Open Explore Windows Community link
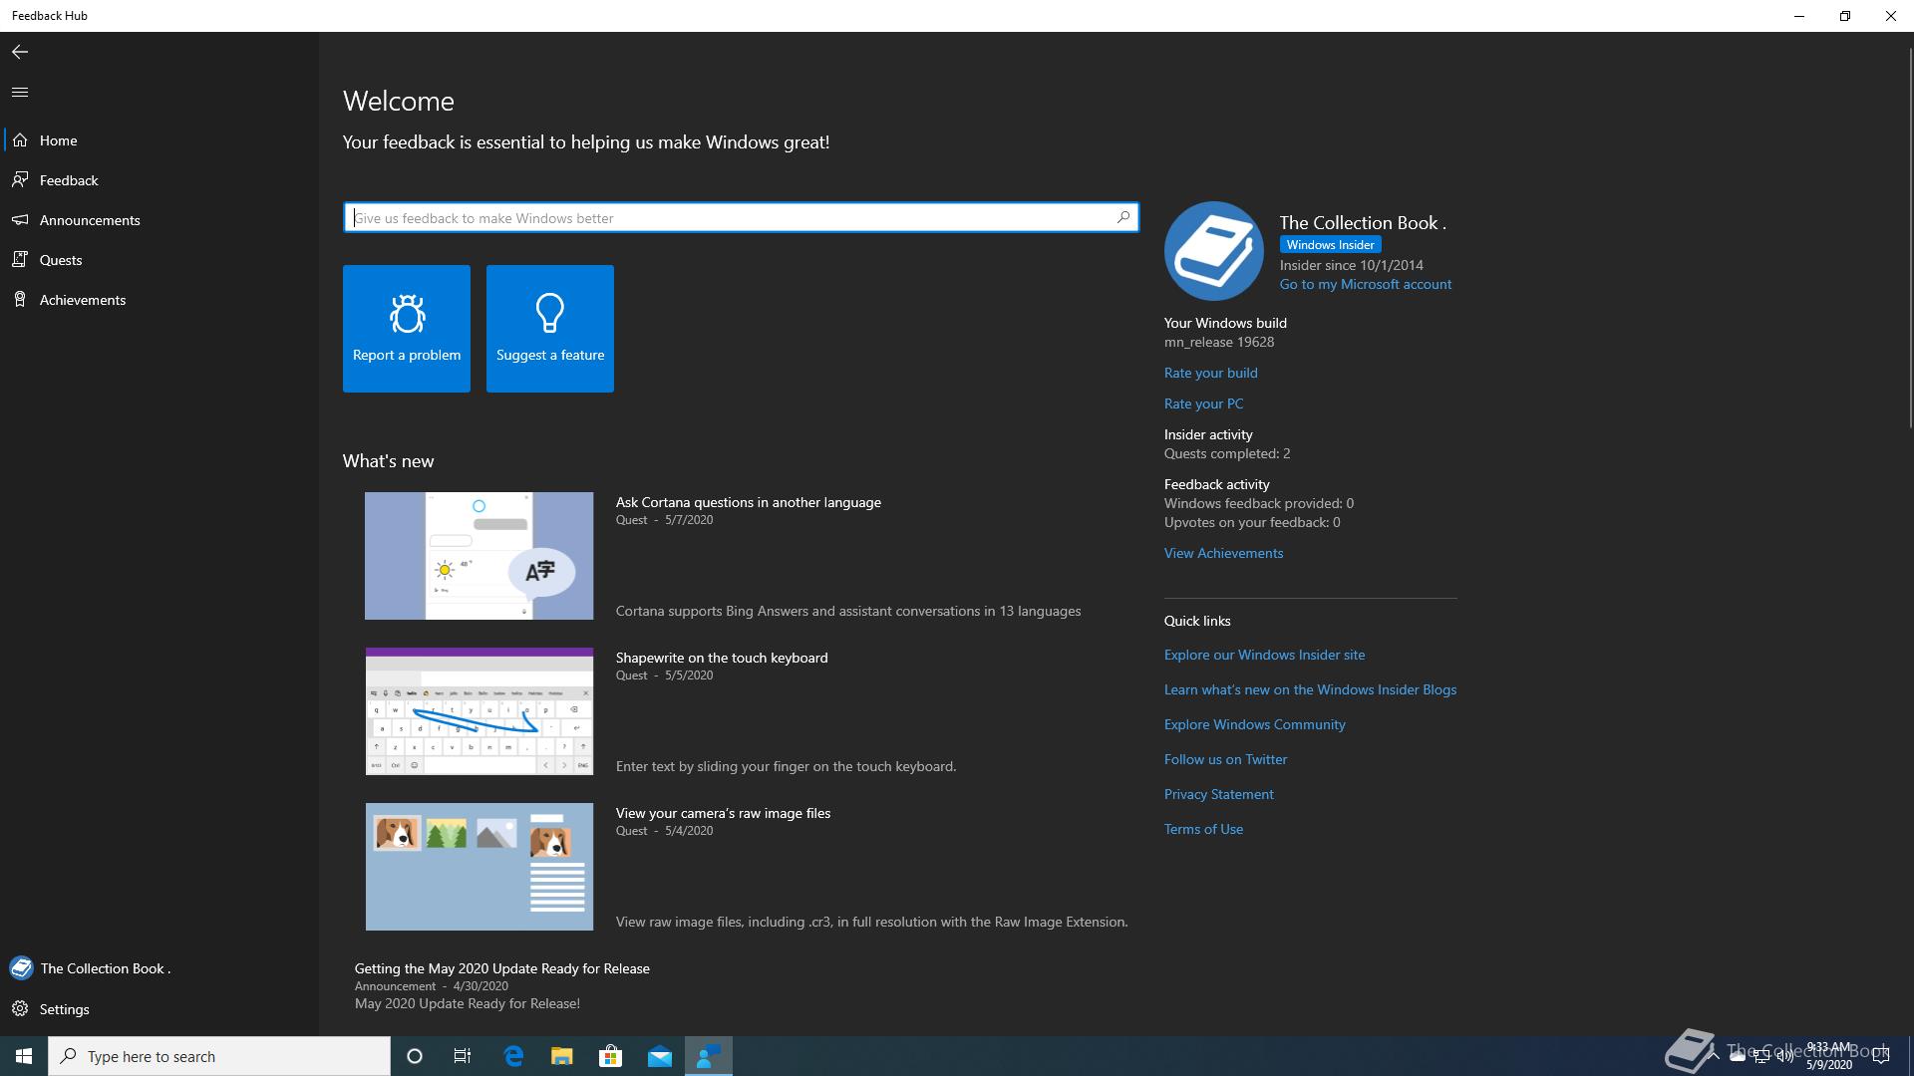 (1254, 724)
